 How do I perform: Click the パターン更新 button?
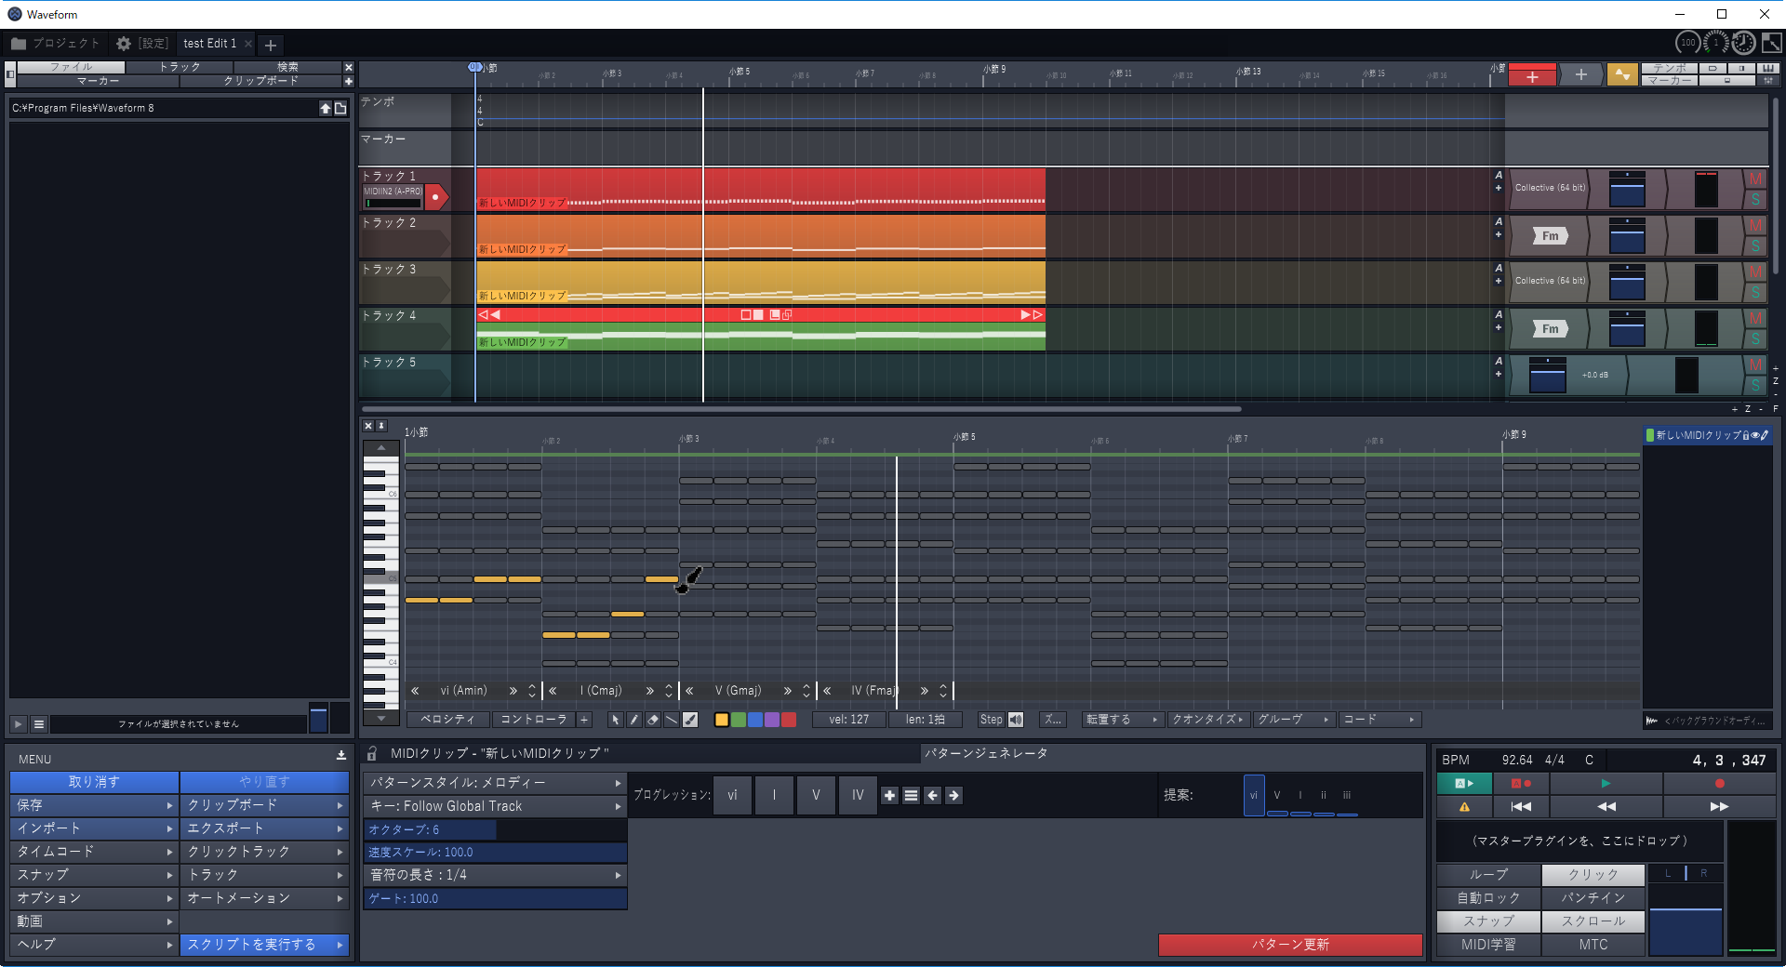[x=1290, y=945]
